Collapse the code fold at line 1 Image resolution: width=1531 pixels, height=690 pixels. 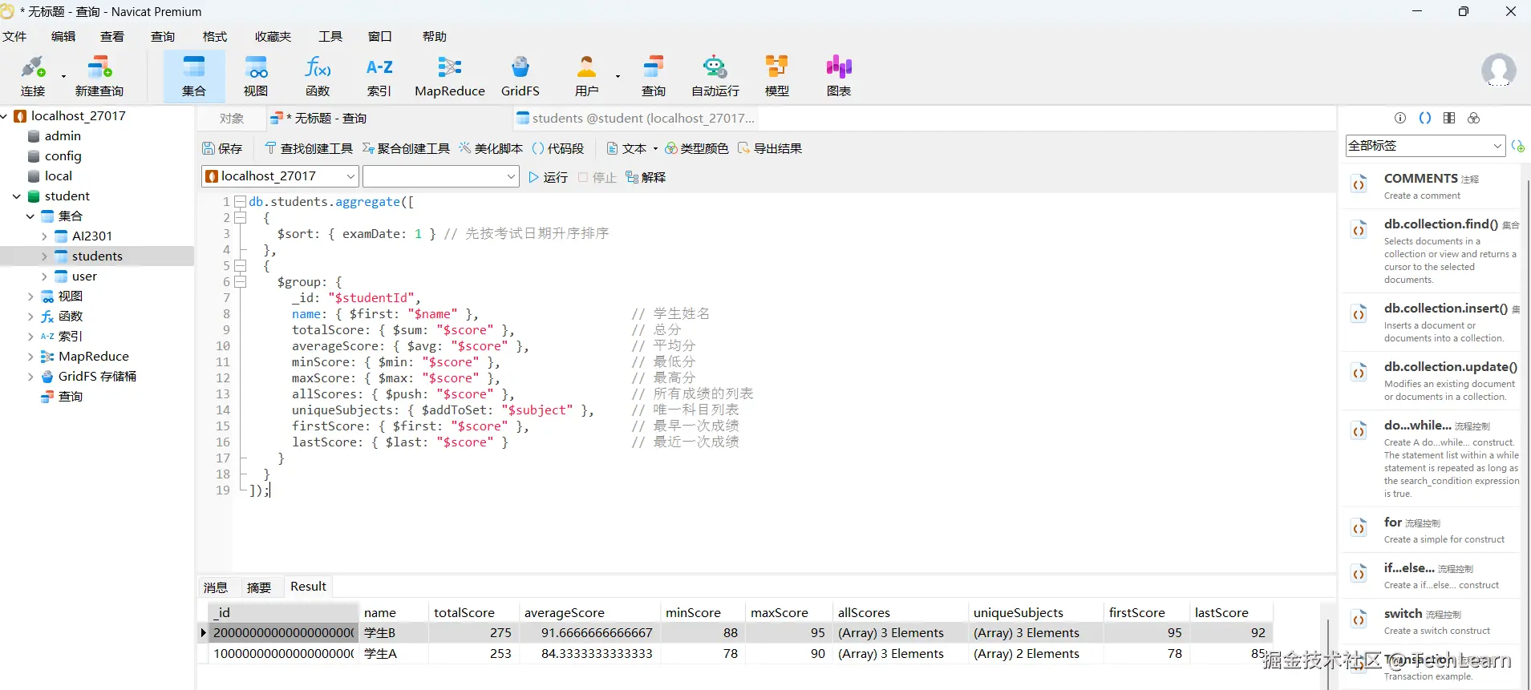point(240,202)
